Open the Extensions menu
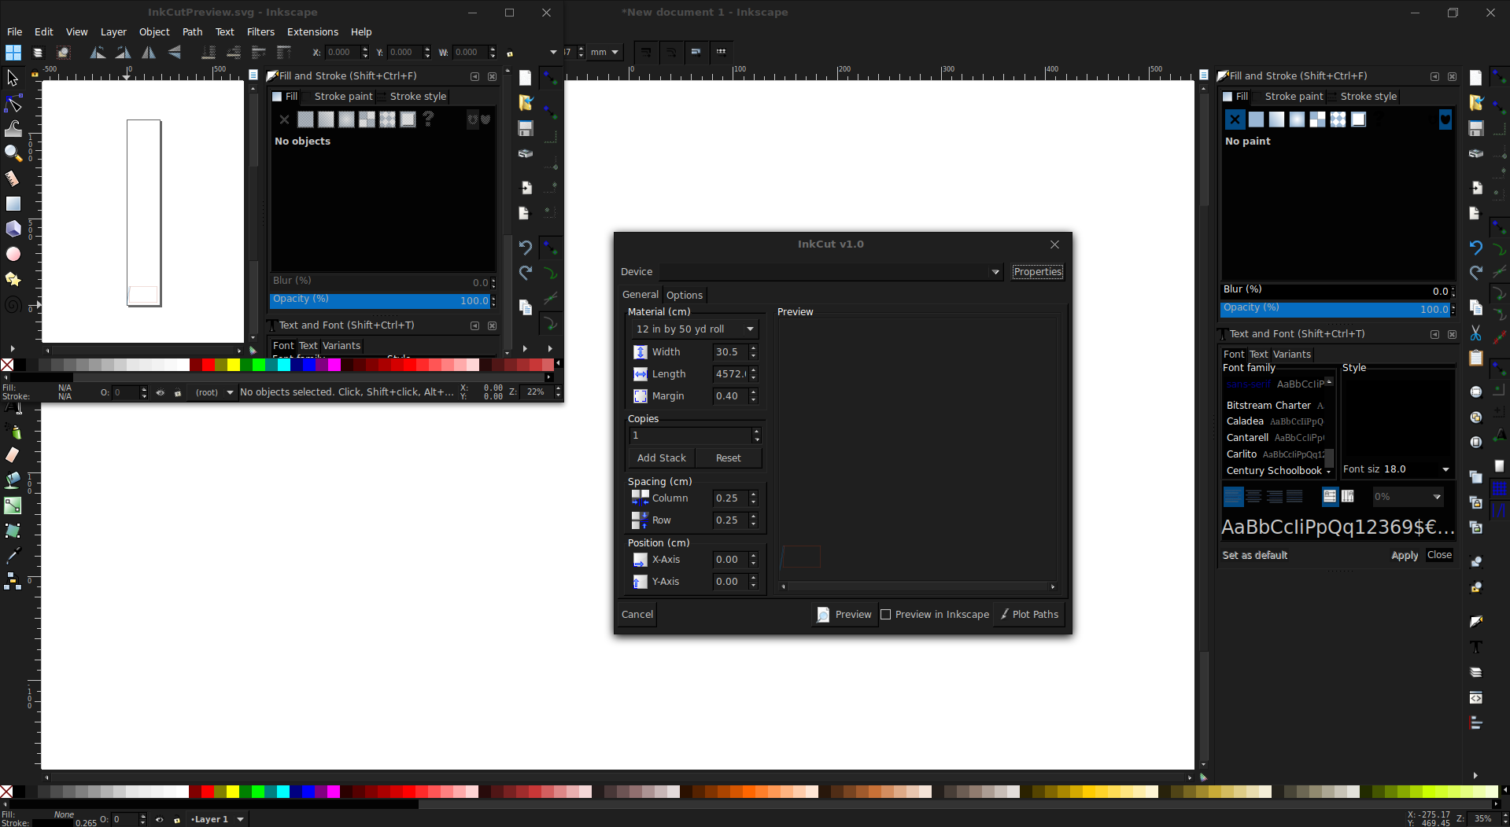This screenshot has width=1510, height=827. pos(312,32)
